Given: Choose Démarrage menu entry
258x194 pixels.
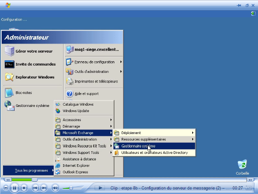Looking at the screenshot, I should point(84,126).
